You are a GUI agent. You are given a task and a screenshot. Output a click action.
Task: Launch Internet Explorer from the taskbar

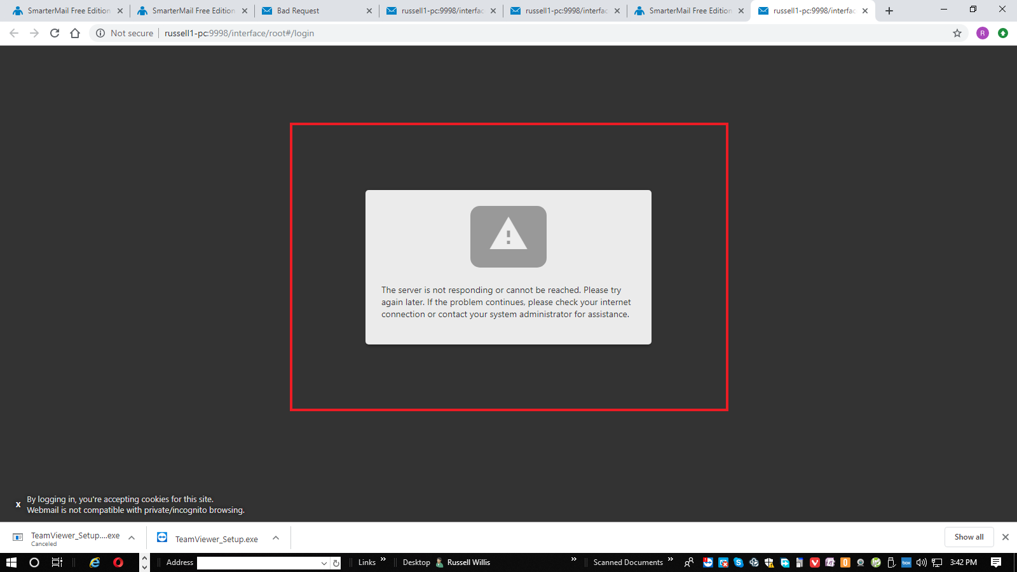(95, 562)
